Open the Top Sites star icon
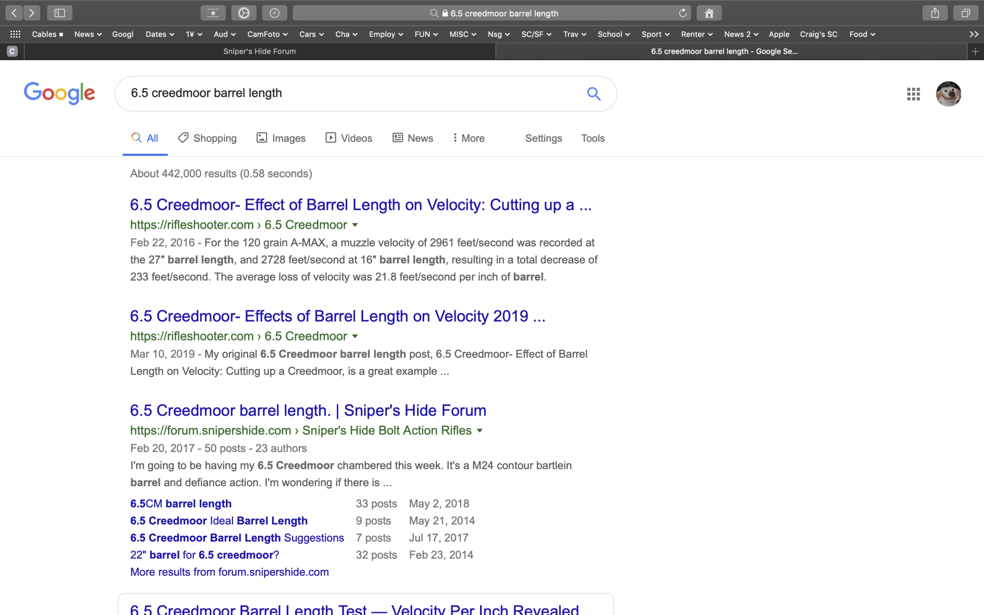This screenshot has height=615, width=984. (x=213, y=13)
